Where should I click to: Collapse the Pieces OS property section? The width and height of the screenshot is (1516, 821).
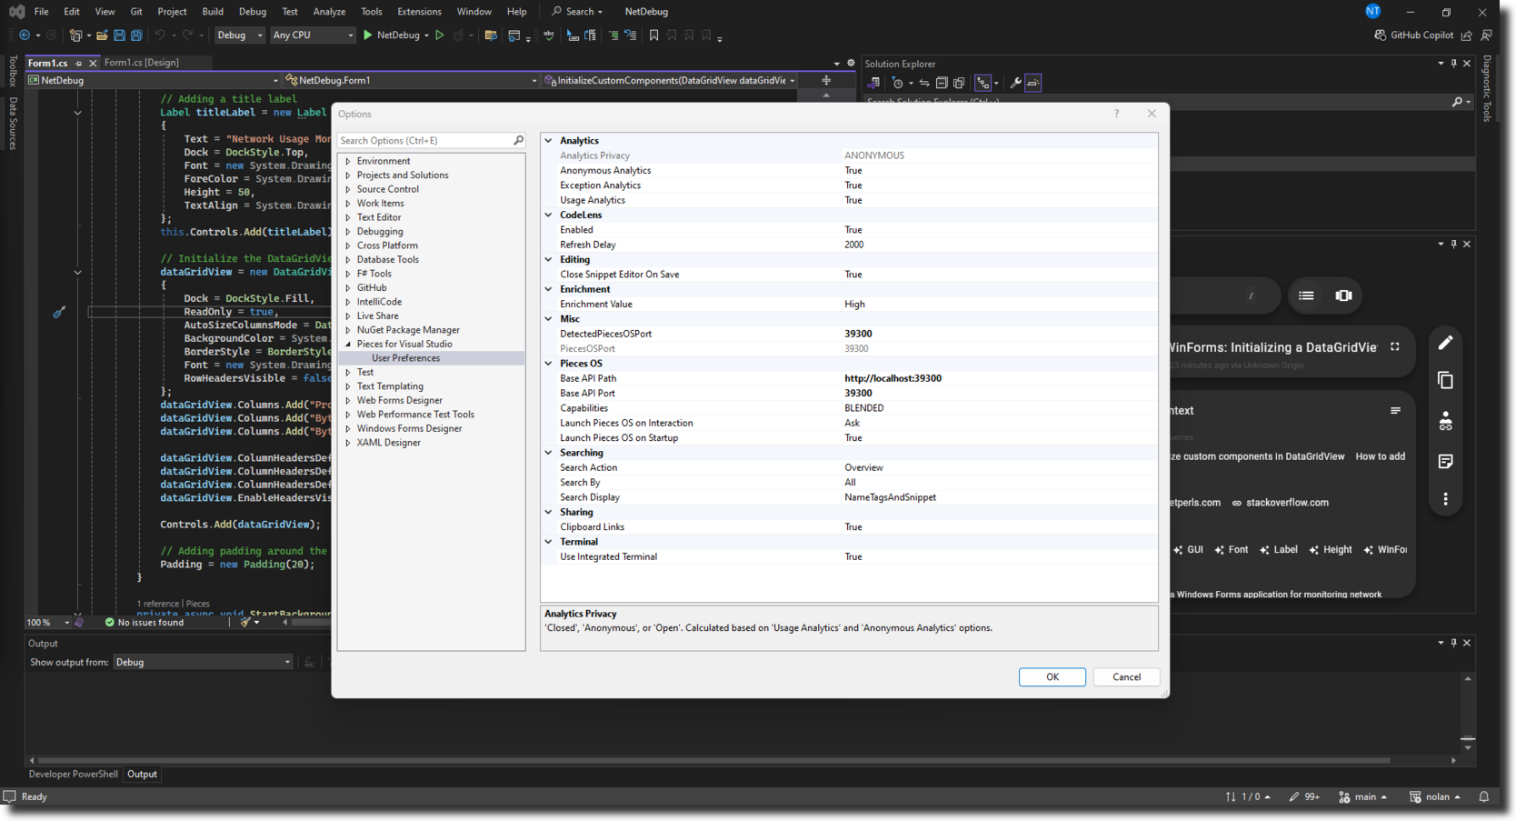pos(548,364)
